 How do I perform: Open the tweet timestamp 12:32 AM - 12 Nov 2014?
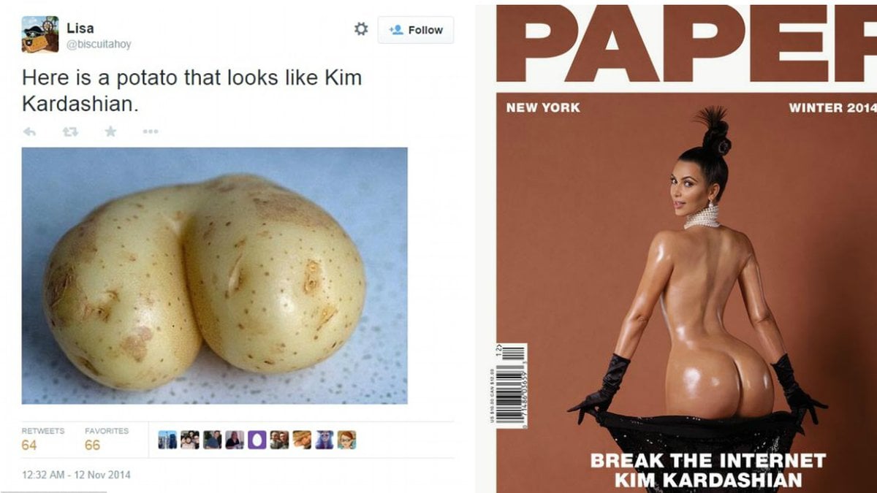point(76,475)
